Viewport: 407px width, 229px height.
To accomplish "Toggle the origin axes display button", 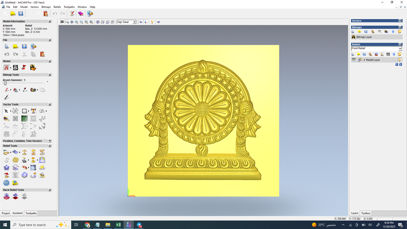I will point(146,22).
